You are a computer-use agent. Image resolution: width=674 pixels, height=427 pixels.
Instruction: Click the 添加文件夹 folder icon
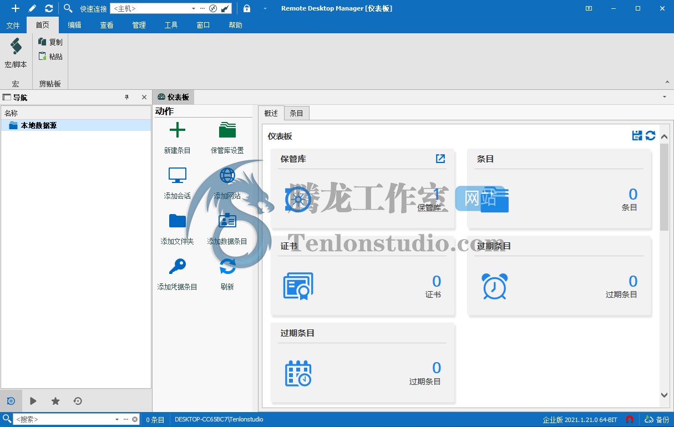coord(178,221)
